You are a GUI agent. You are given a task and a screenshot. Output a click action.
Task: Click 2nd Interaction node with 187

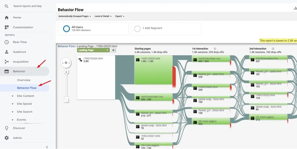[x=268, y=72]
